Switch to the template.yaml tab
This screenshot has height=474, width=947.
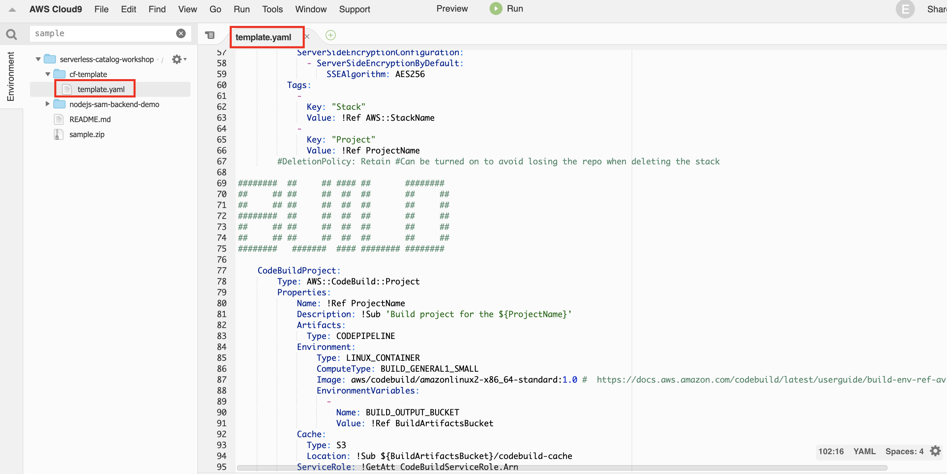coord(263,37)
